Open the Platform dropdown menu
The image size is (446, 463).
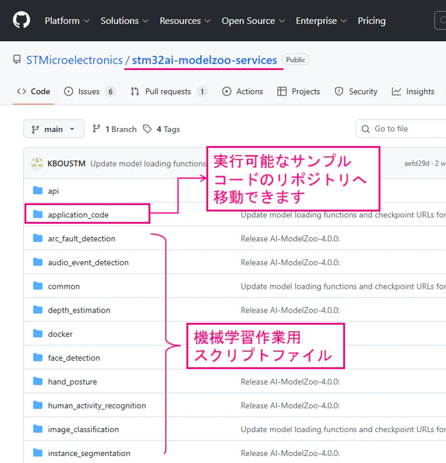point(67,21)
